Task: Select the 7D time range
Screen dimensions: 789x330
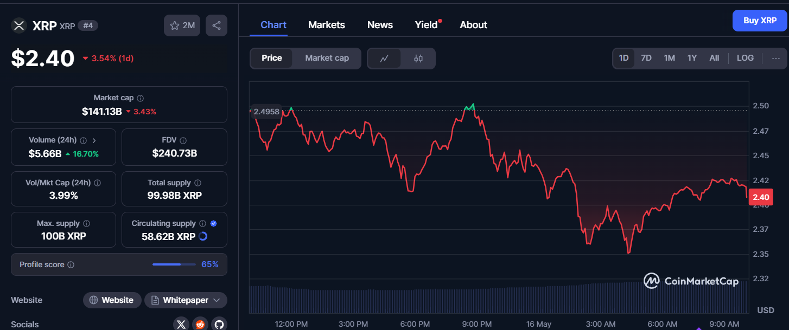Action: 646,58
